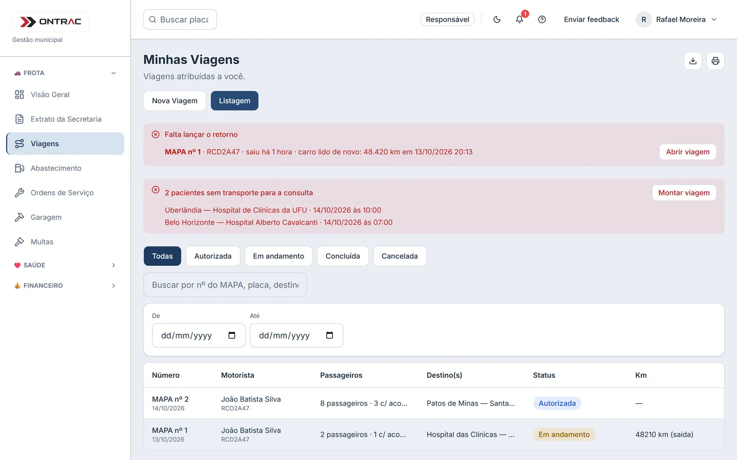Click the Multas sidebar icon

point(19,242)
